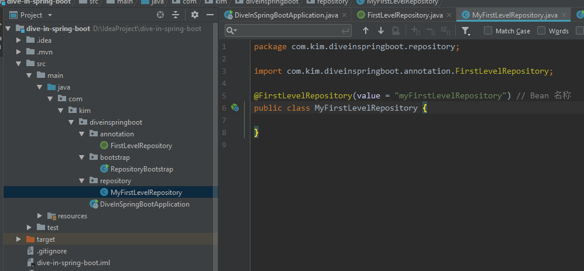The height and width of the screenshot is (271, 584).
Task: Click the collapse all icon in Project panel
Action: pos(176,15)
